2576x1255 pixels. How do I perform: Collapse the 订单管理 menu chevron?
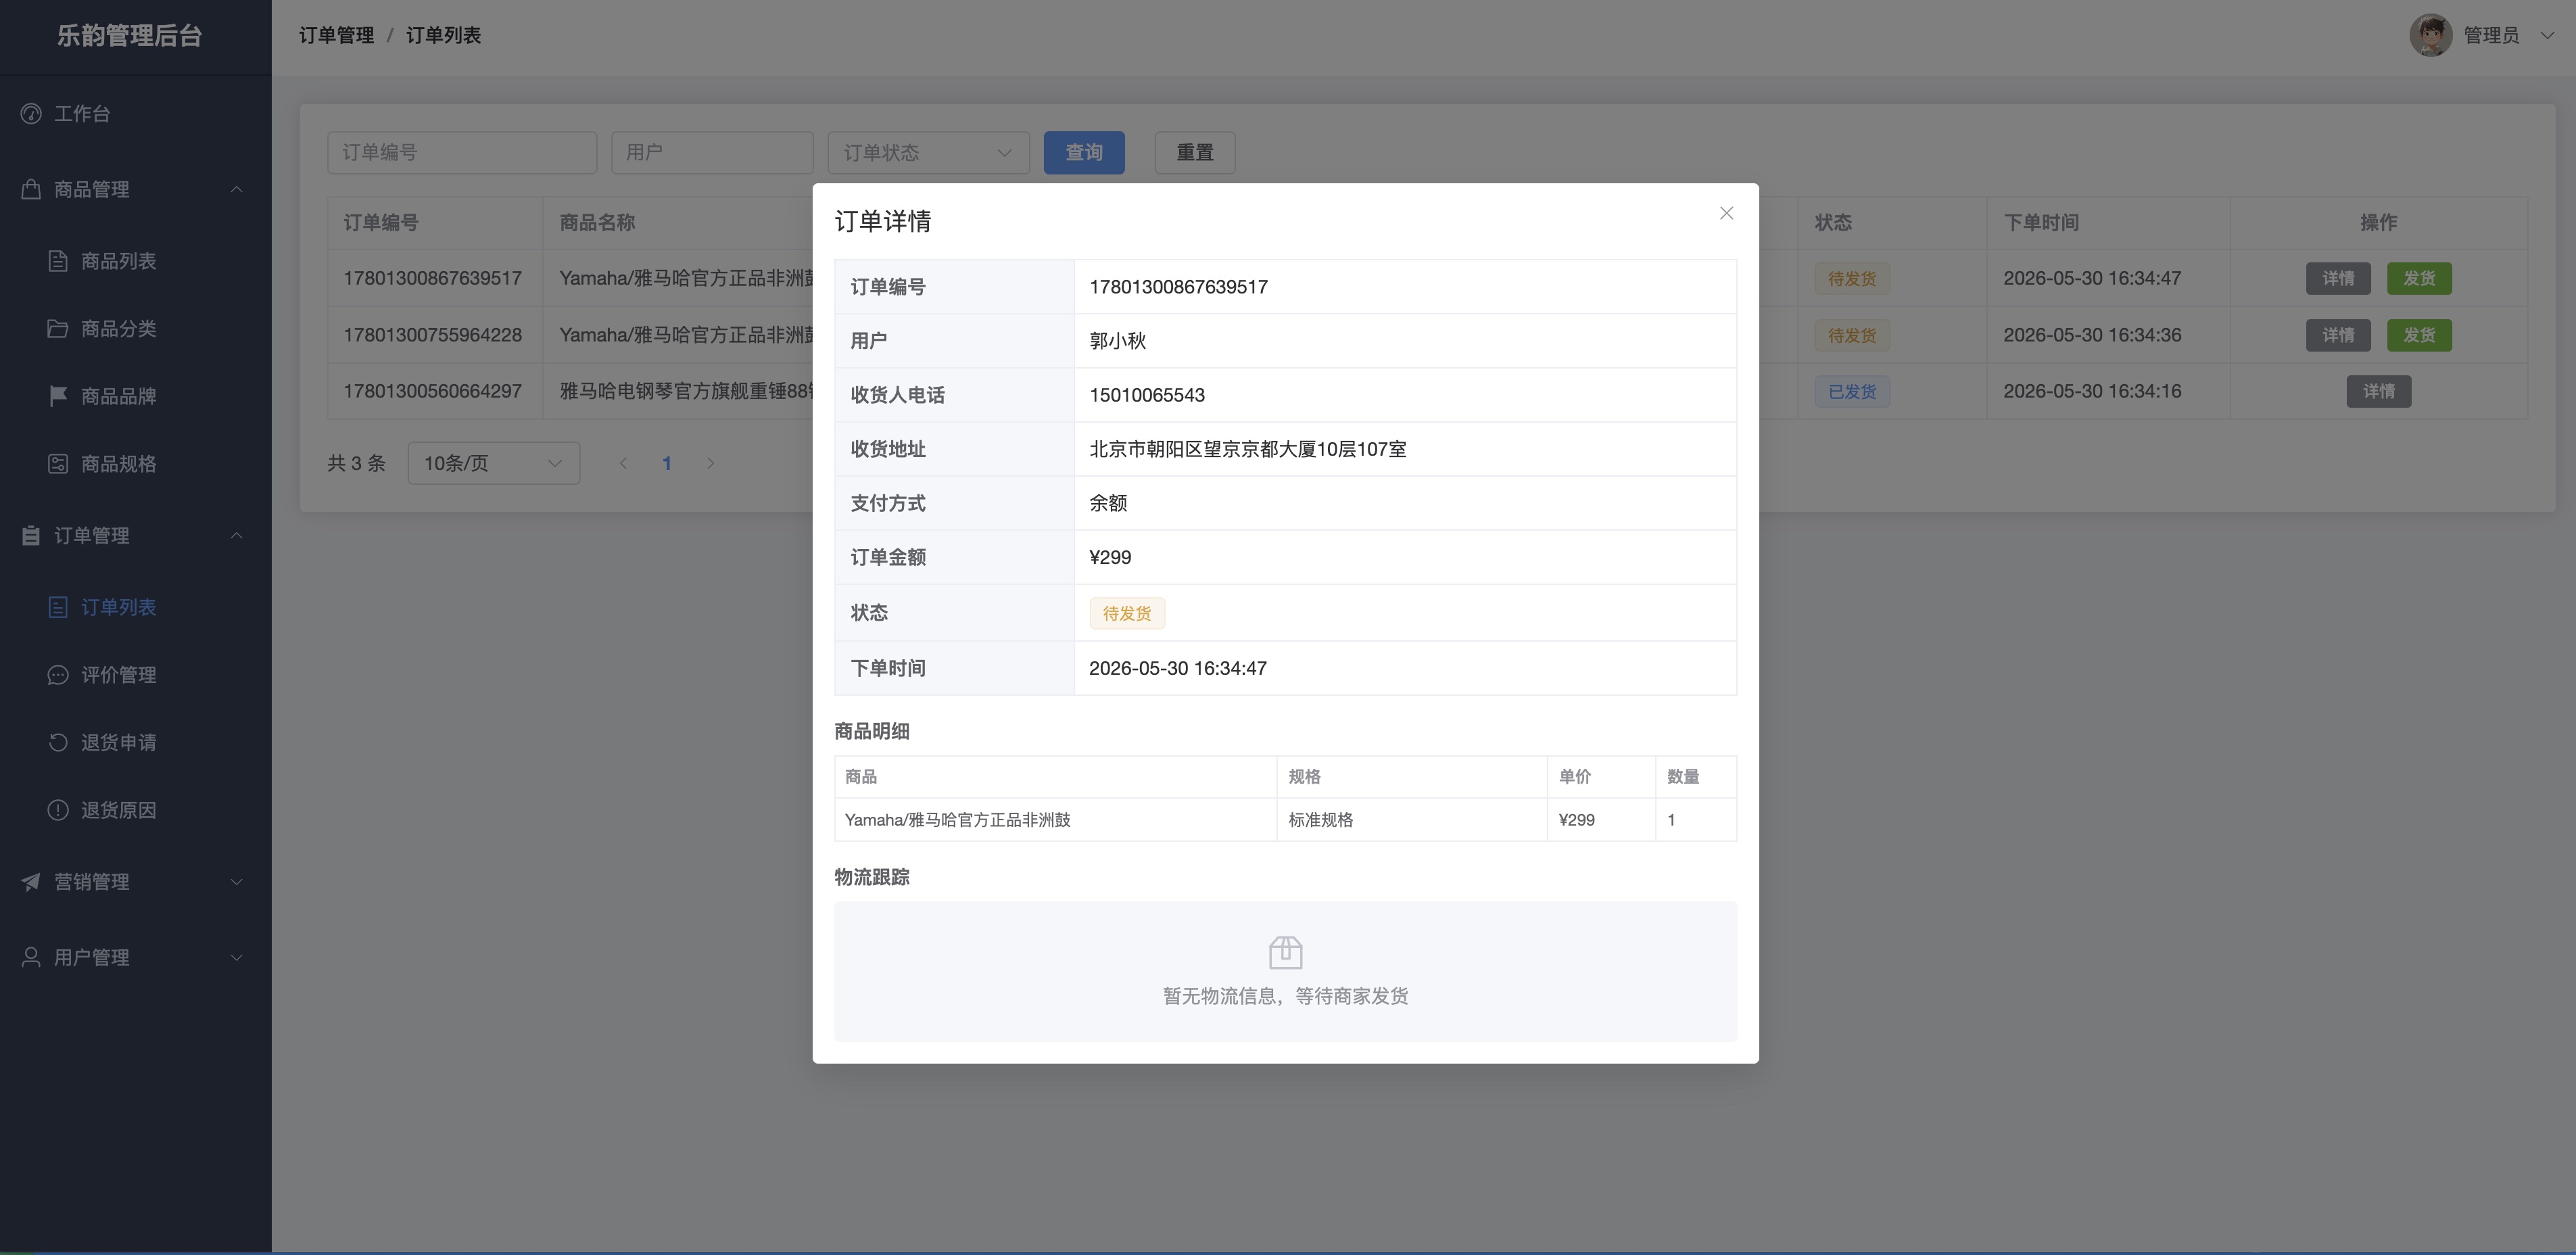pos(237,536)
